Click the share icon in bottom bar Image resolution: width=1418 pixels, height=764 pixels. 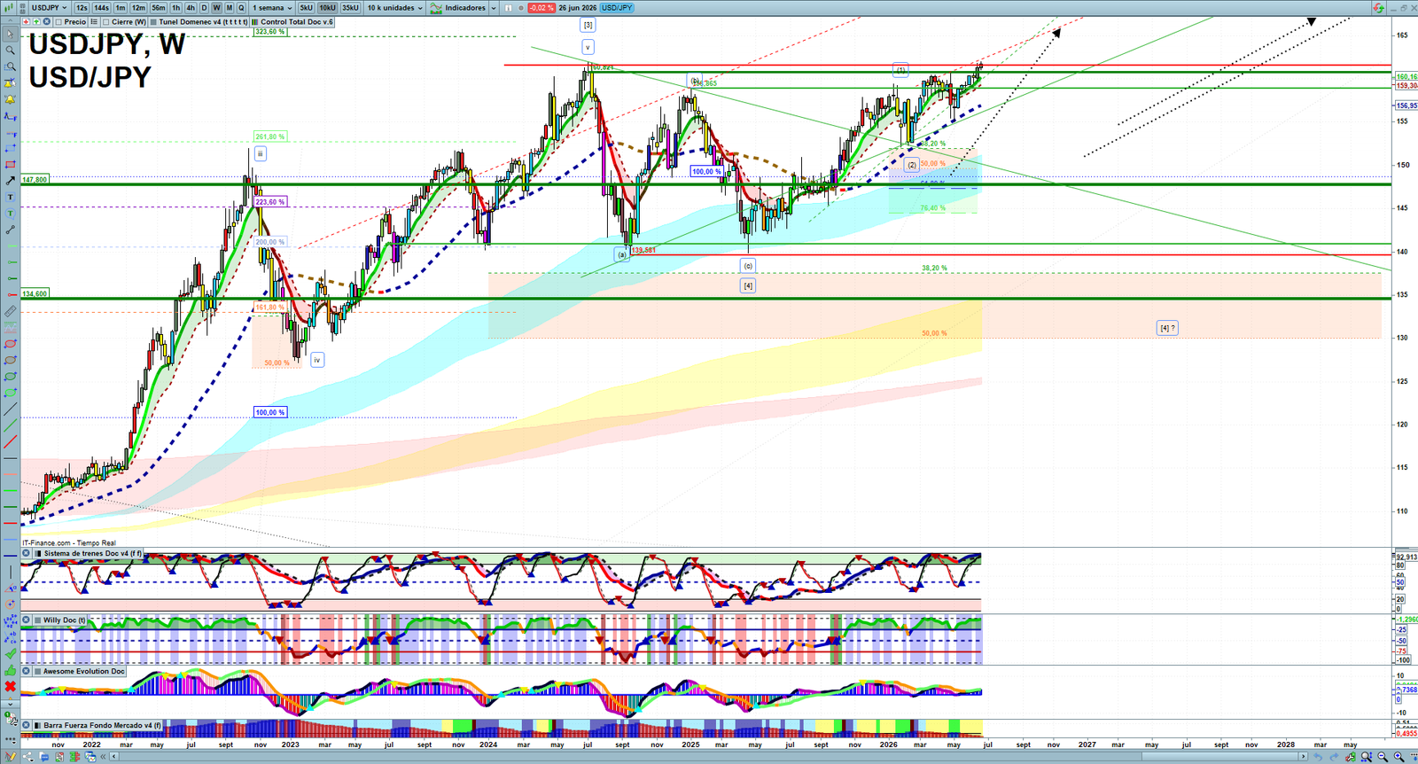[x=28, y=757]
